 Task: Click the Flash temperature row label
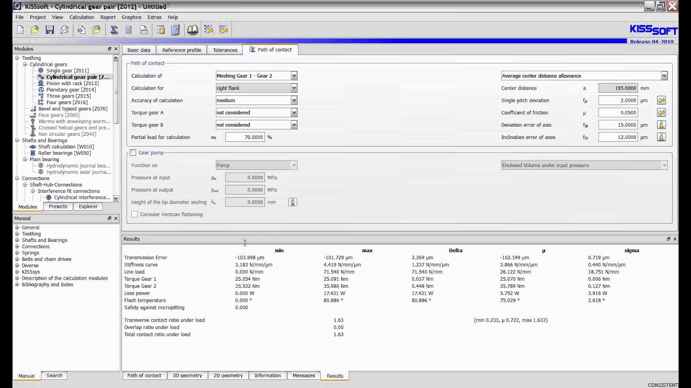[145, 300]
